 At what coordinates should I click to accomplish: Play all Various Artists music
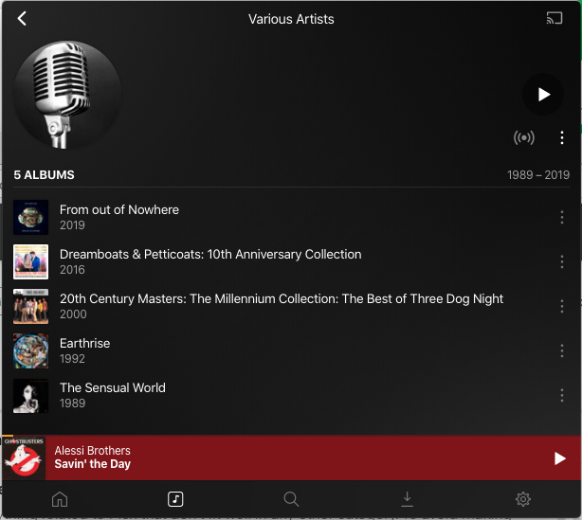pyautogui.click(x=543, y=94)
